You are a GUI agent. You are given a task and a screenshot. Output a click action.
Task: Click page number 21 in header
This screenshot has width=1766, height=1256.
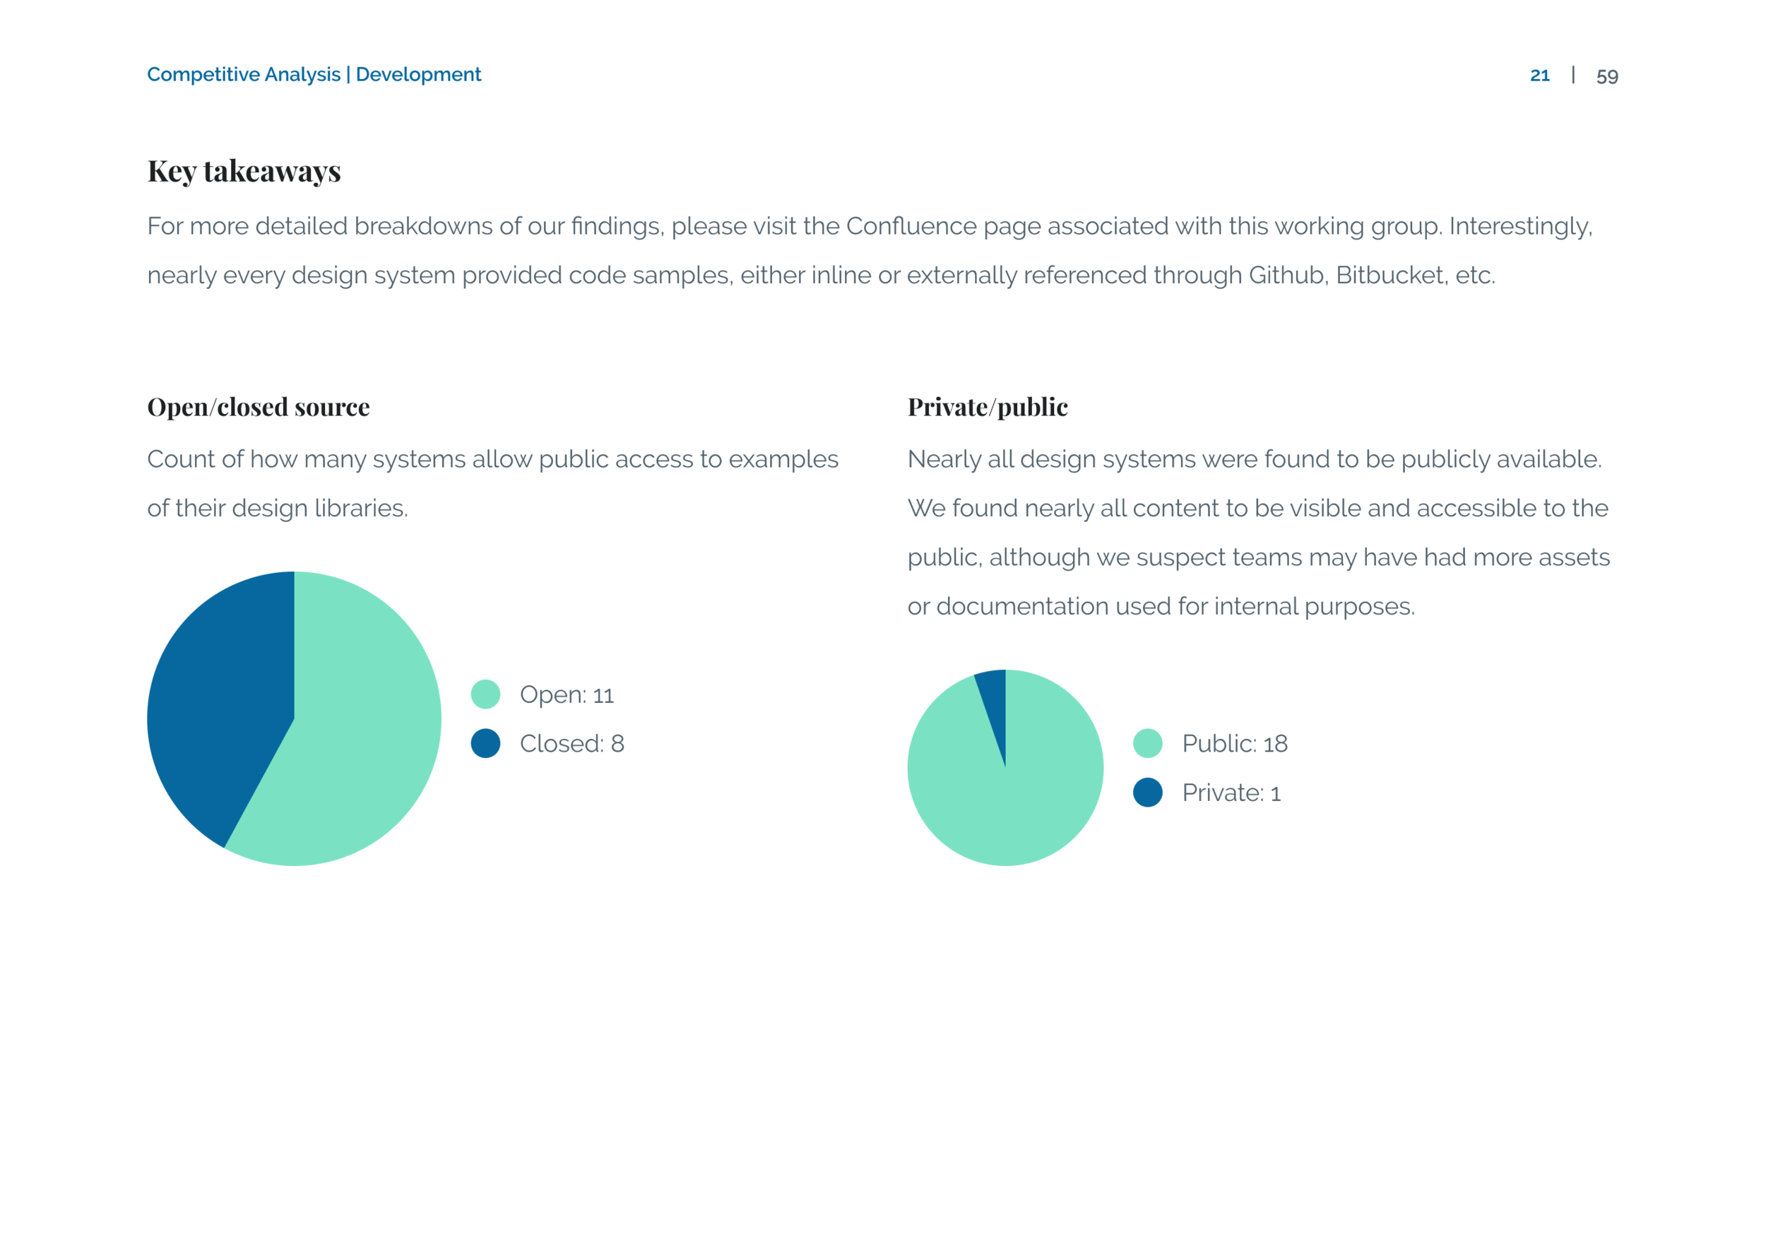point(1539,76)
